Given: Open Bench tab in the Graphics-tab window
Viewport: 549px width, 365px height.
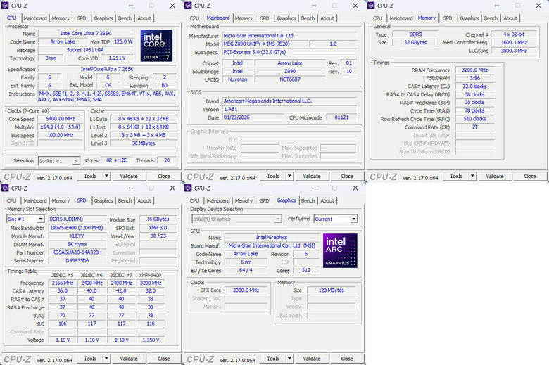Looking at the screenshot, I should [x=308, y=201].
